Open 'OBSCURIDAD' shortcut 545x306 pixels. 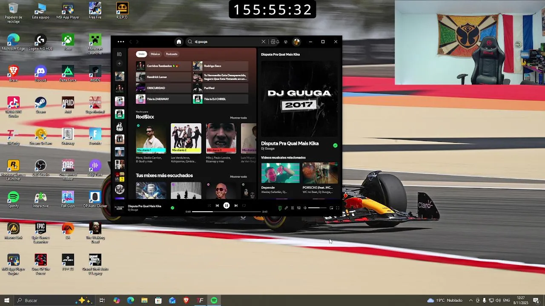tap(163, 88)
